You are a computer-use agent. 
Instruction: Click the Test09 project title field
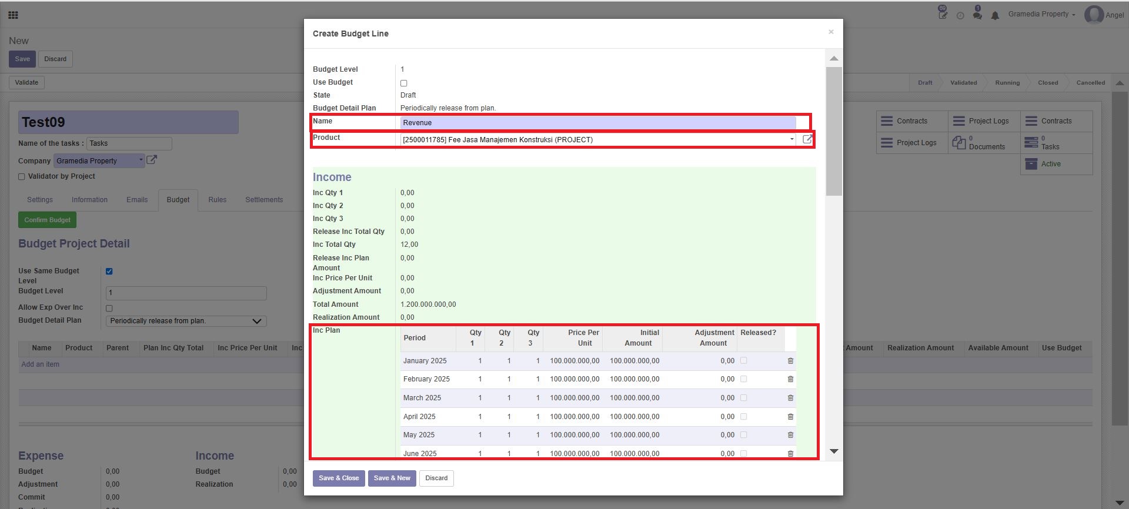click(x=128, y=122)
